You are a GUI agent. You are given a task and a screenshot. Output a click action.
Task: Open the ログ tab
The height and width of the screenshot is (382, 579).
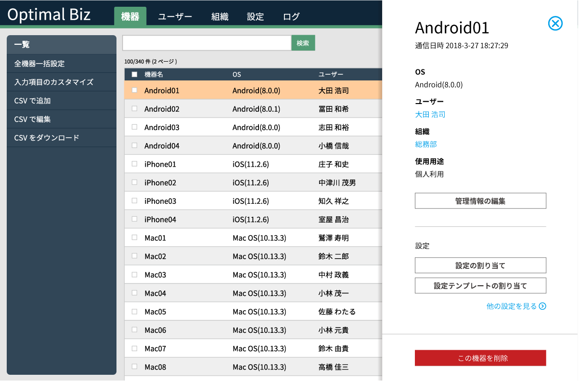pyautogui.click(x=291, y=17)
